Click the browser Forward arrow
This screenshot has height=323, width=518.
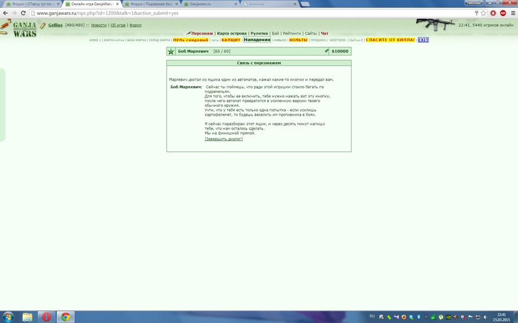click(x=14, y=13)
